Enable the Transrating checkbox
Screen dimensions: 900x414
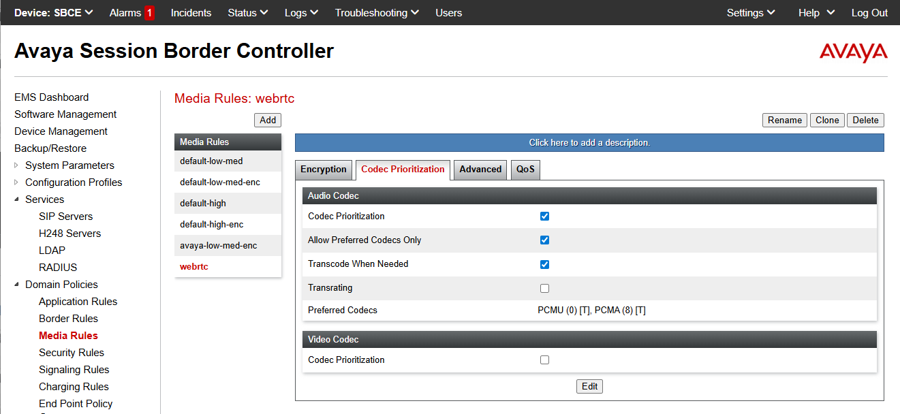[x=544, y=288]
